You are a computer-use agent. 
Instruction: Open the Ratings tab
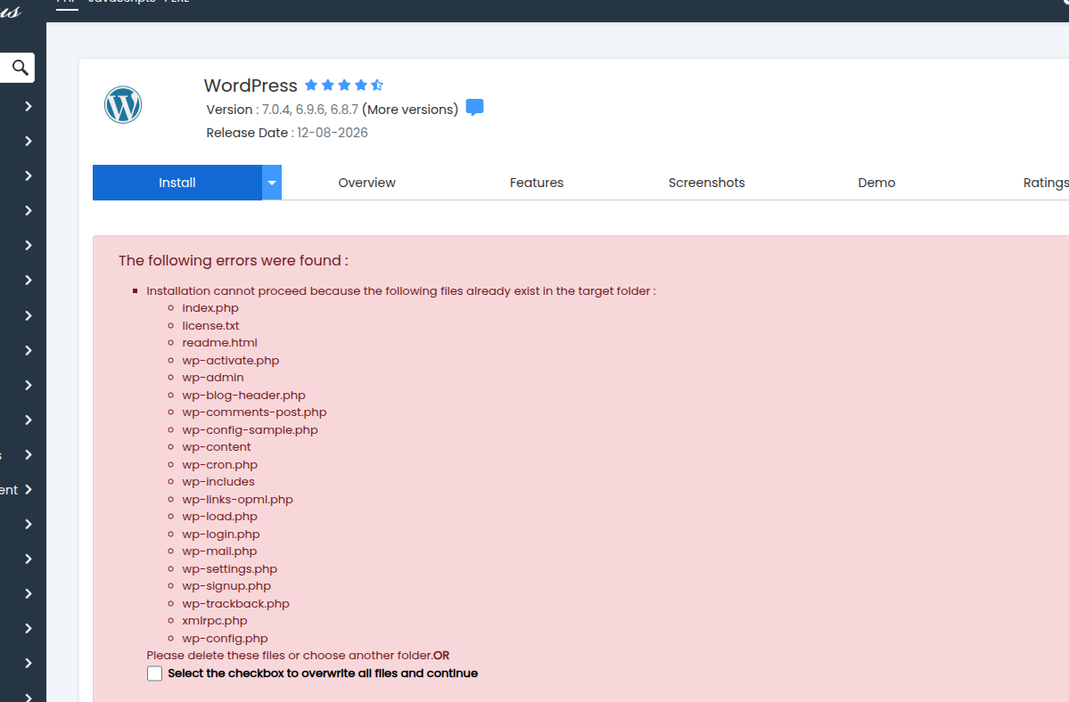click(1046, 183)
